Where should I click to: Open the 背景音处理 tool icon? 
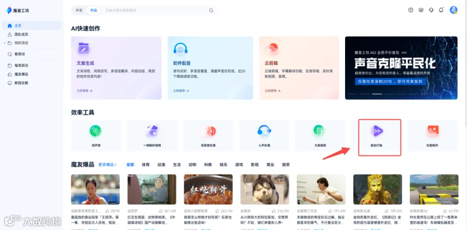tap(209, 131)
